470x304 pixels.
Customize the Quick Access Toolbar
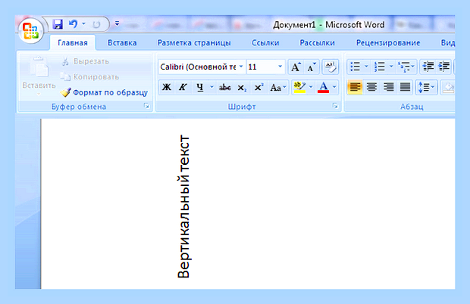(x=117, y=23)
